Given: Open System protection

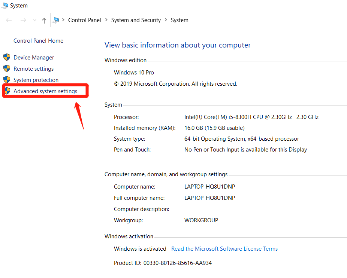Looking at the screenshot, I should tap(36, 80).
